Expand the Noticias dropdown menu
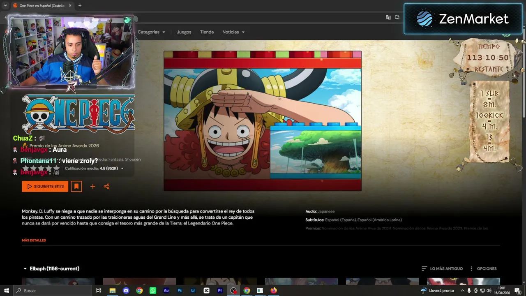Screen dimensions: 526x296 click(x=233, y=32)
